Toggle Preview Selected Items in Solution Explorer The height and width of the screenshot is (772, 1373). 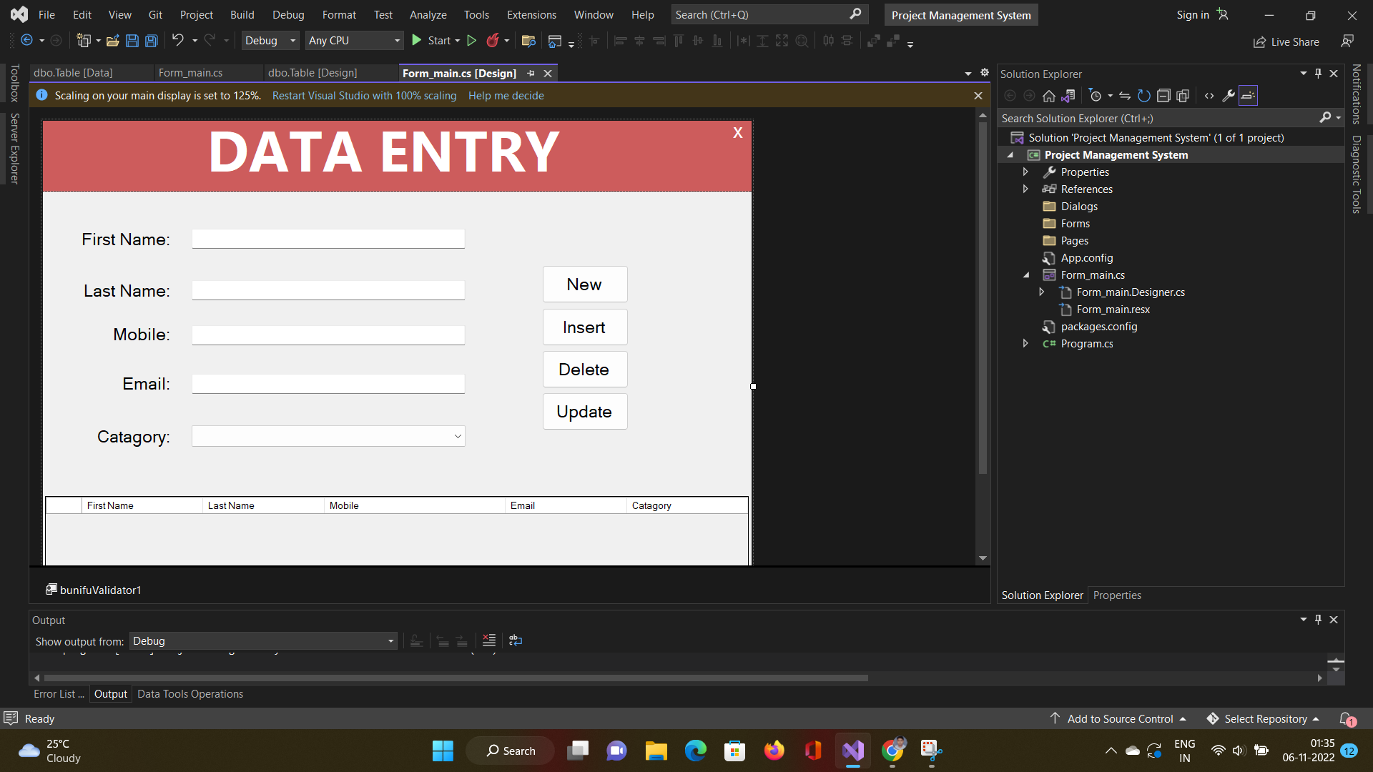pos(1248,96)
